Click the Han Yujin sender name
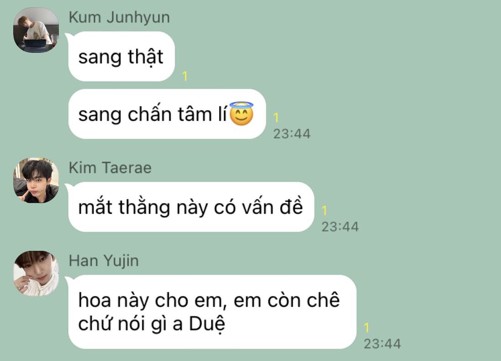Screen dimensions: 501x361 tap(104, 261)
